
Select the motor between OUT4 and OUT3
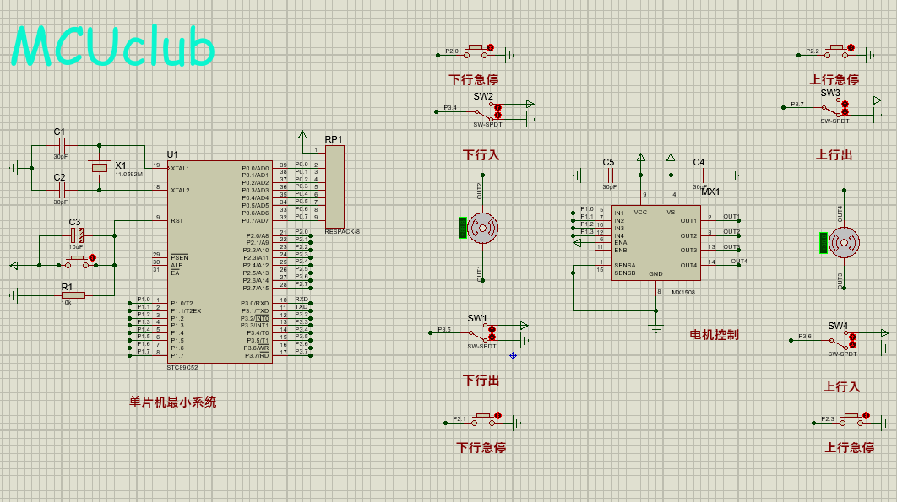coord(844,242)
